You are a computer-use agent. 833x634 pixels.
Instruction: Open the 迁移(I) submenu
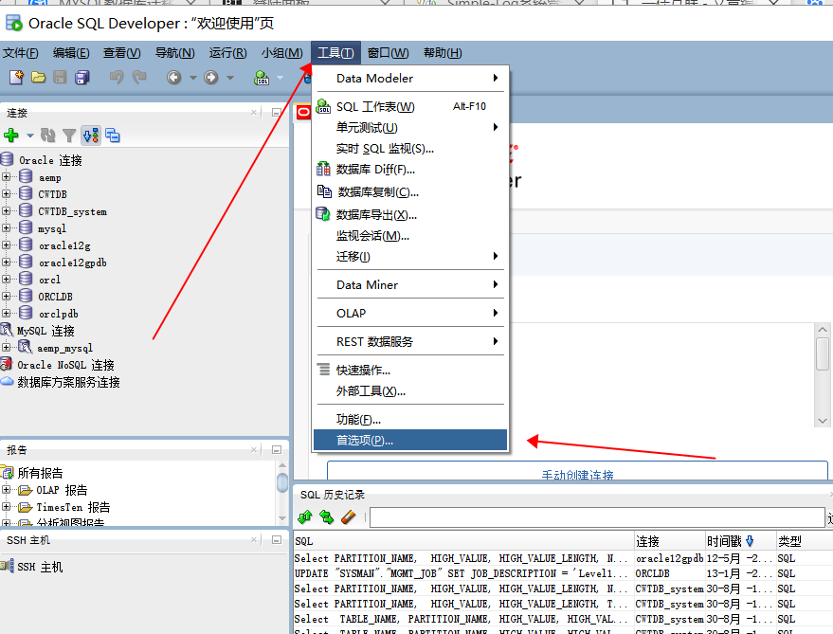[x=410, y=256]
